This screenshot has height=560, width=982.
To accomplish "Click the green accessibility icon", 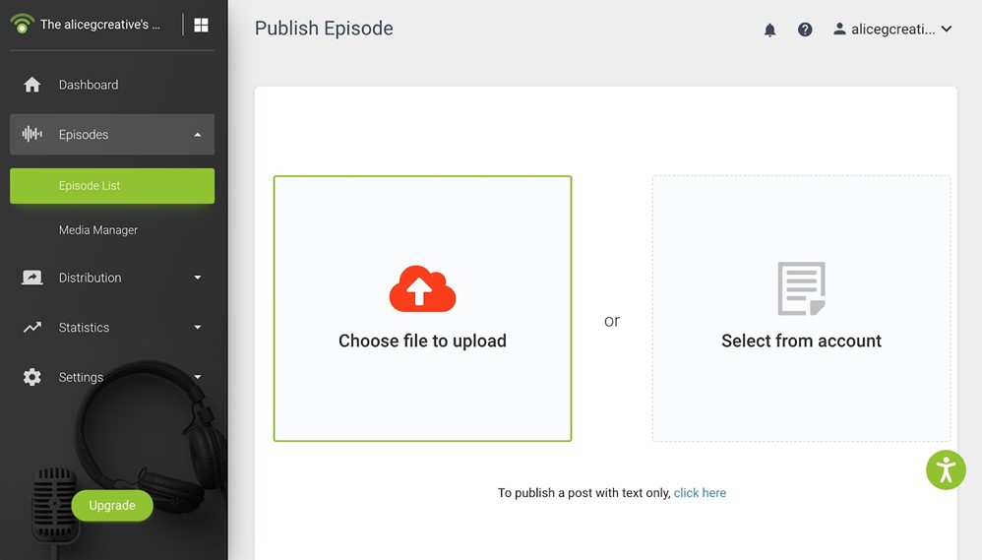I will 946,469.
